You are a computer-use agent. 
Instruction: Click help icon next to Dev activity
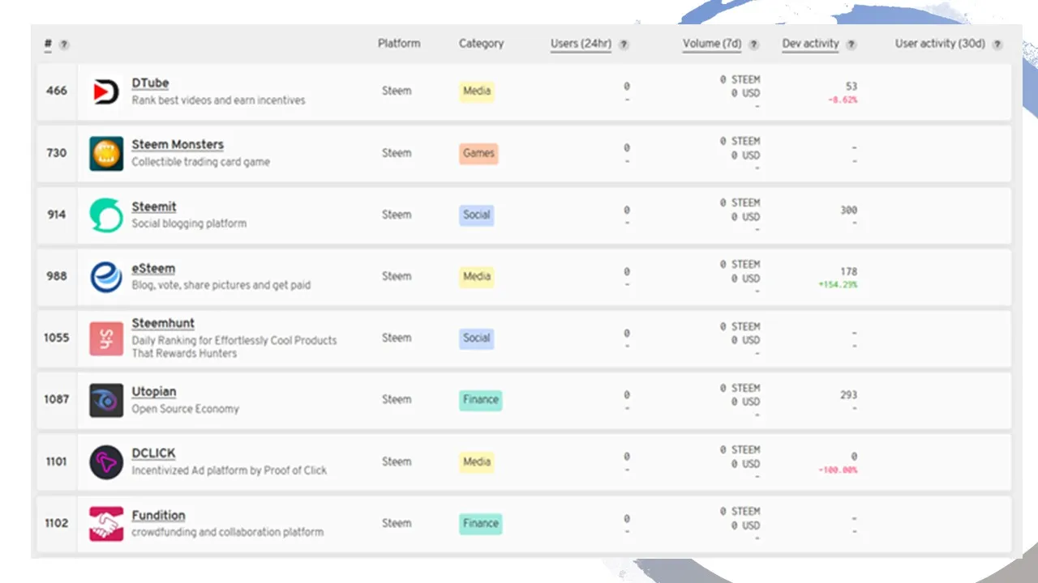851,45
